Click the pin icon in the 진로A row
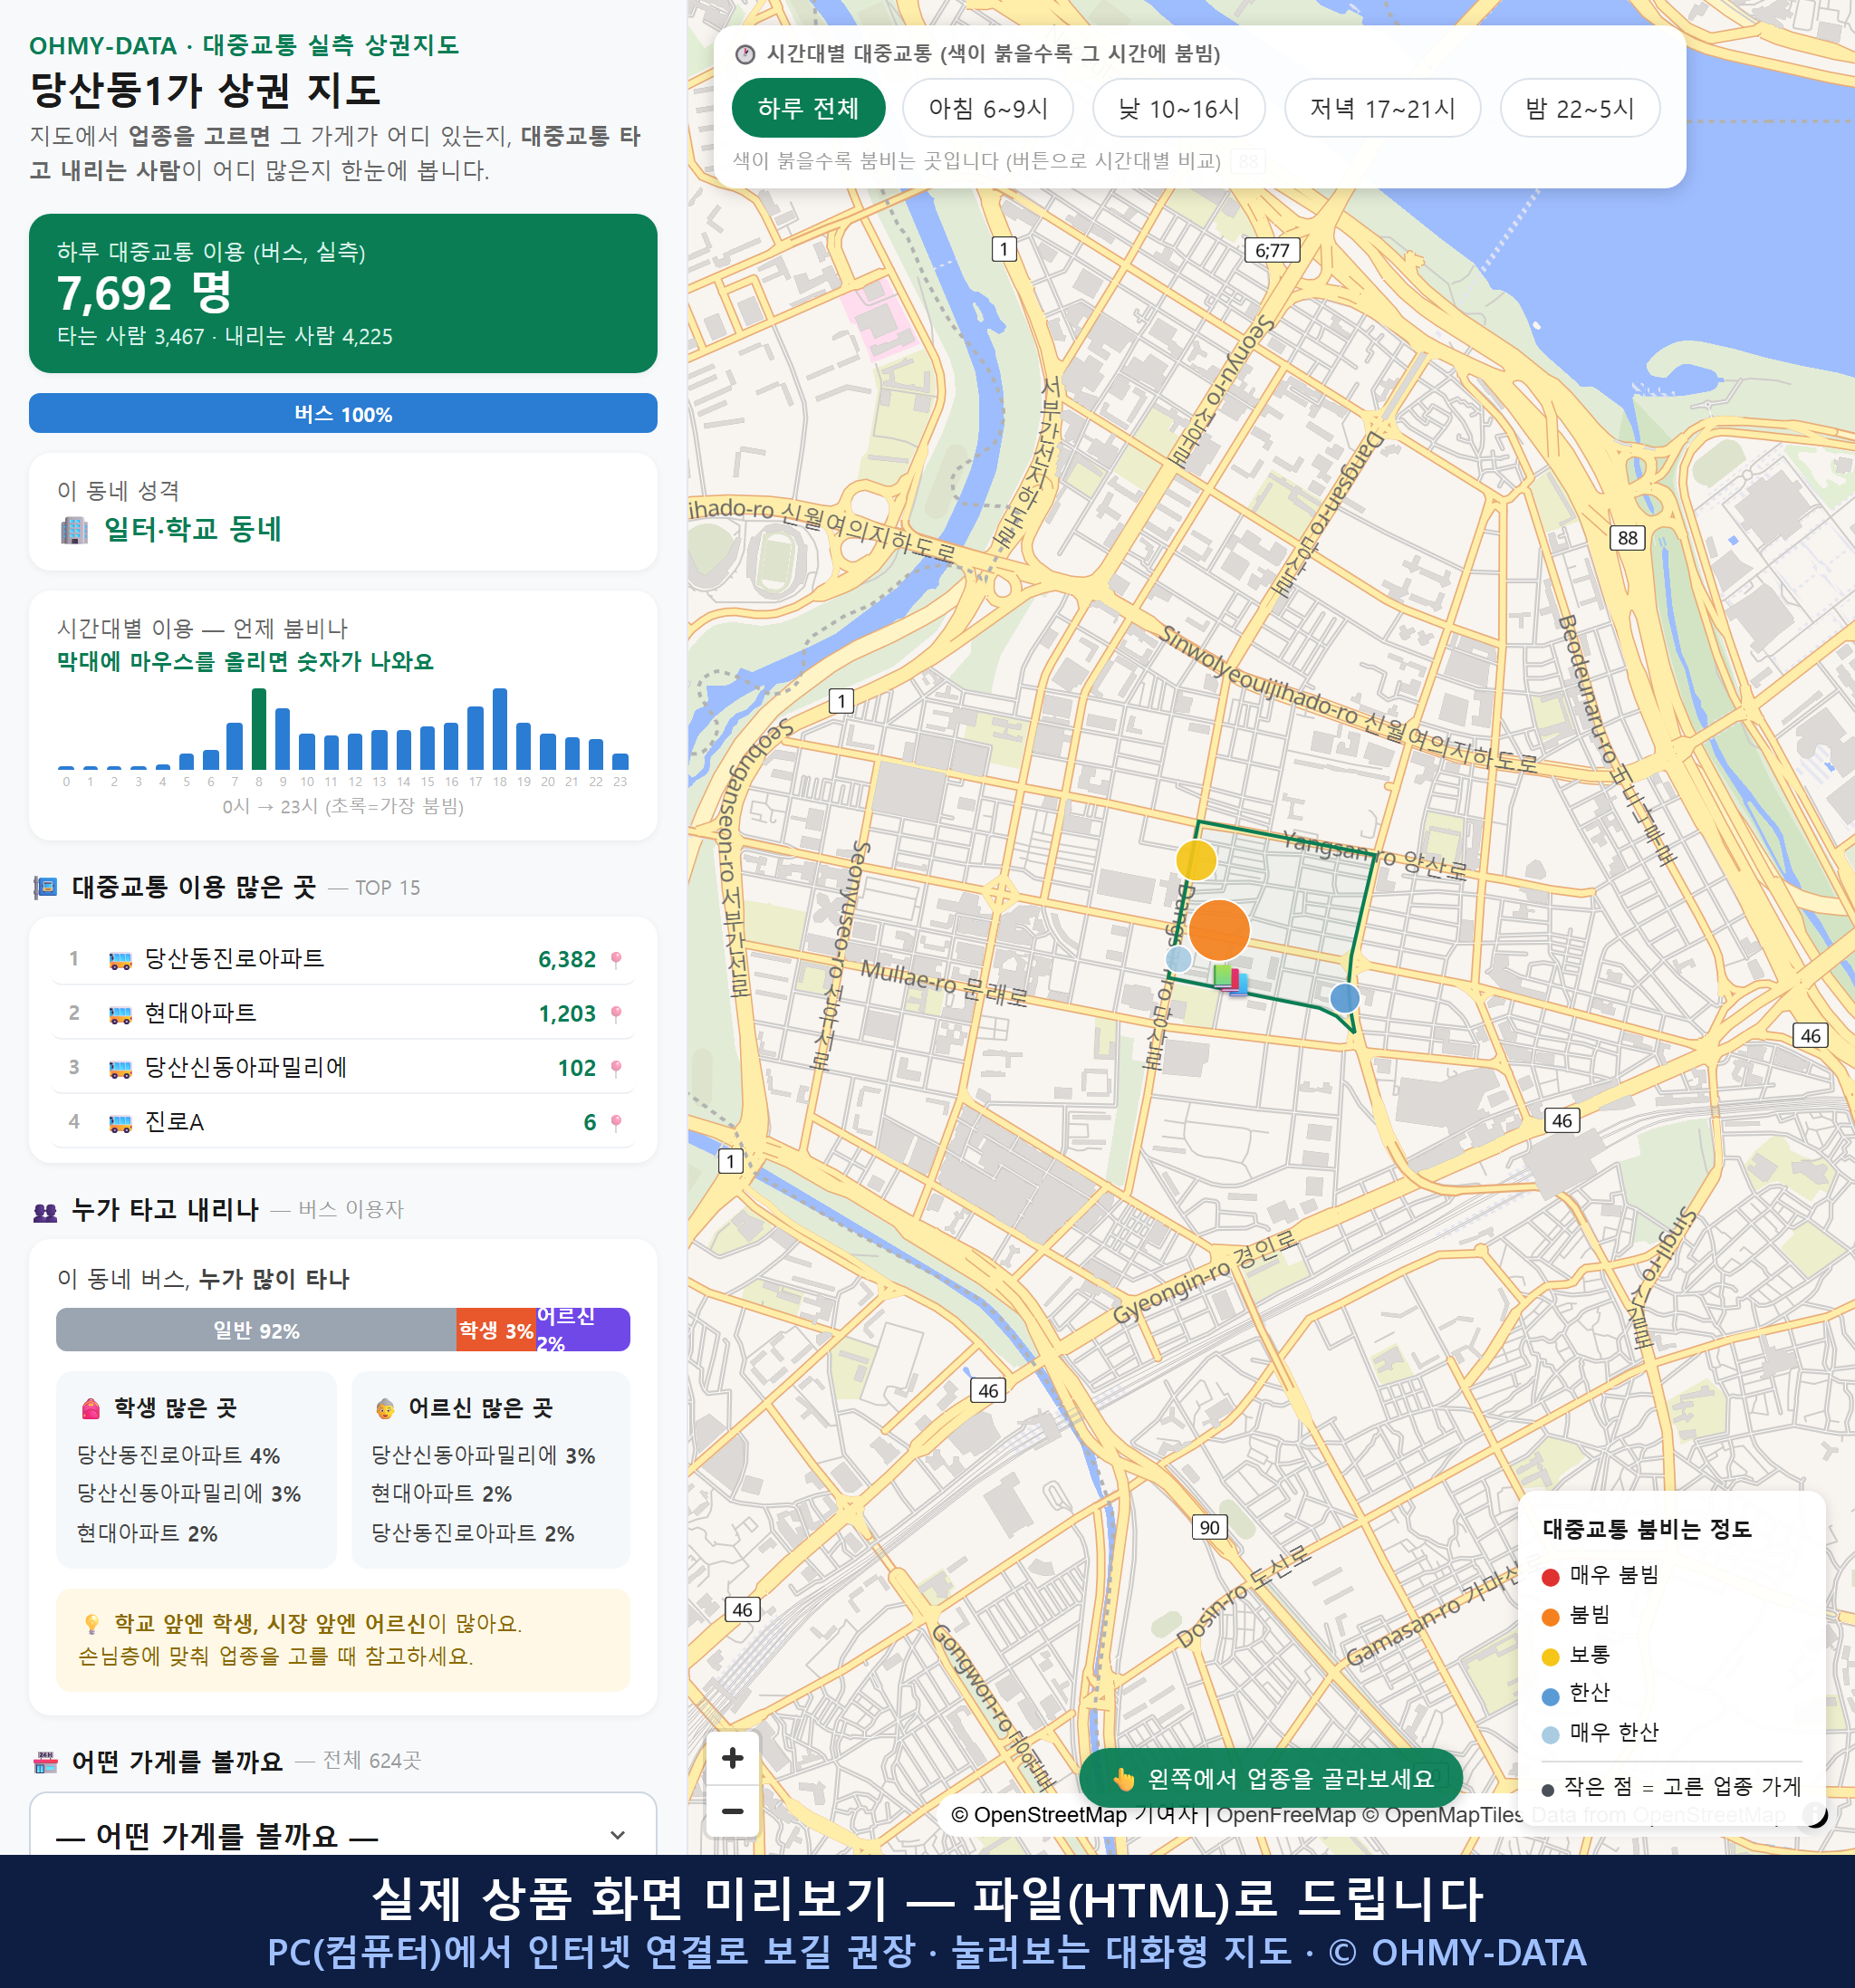1855x1988 pixels. 616,1122
